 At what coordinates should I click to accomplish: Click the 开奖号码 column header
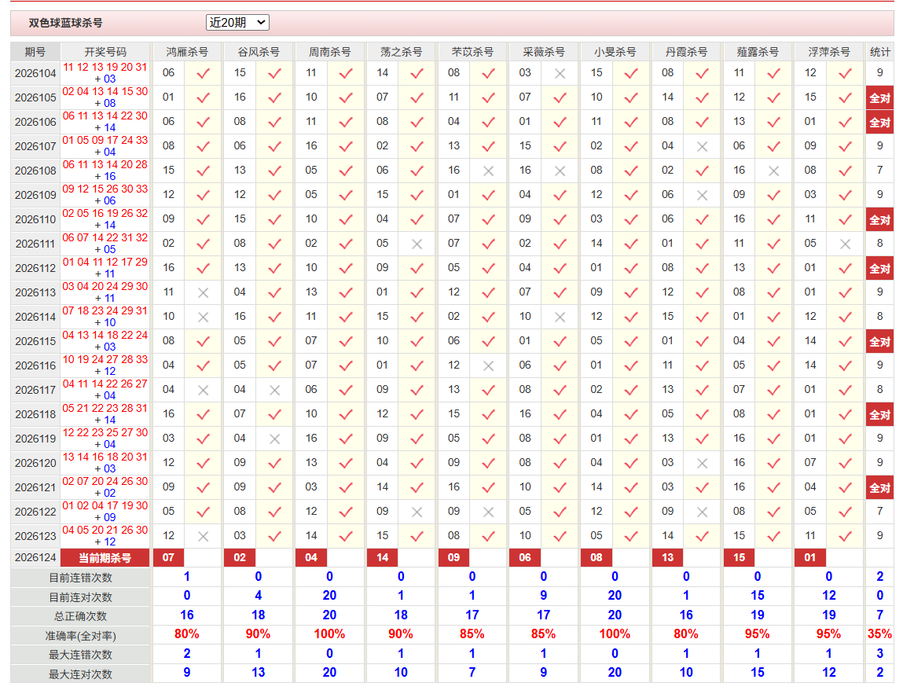[x=105, y=52]
